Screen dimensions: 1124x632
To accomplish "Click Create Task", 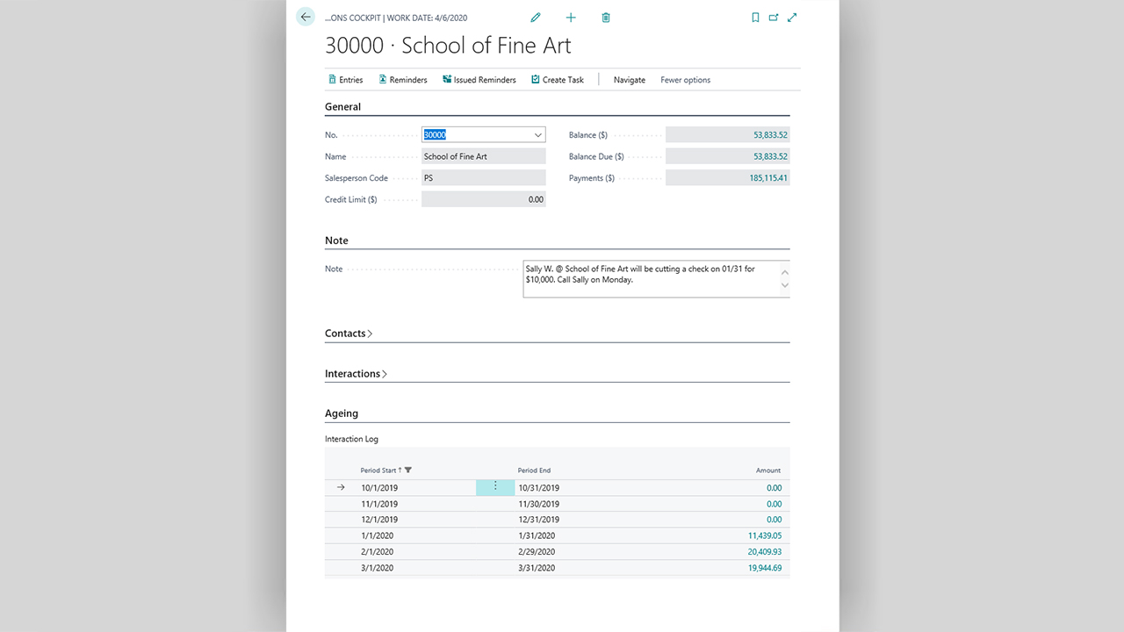I will 558,80.
